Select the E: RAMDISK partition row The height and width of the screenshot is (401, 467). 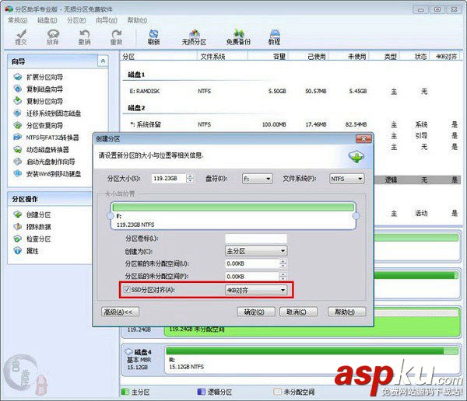click(x=290, y=91)
